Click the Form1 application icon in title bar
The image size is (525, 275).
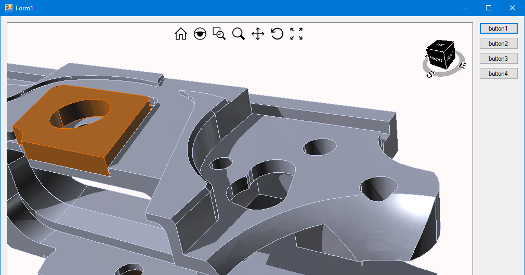(8, 8)
